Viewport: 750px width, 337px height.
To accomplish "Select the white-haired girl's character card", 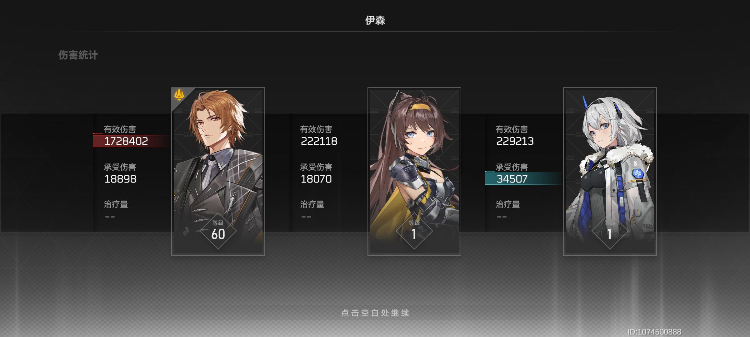I will point(610,172).
